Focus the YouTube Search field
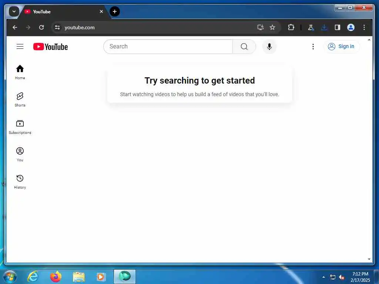The image size is (379, 284). (168, 46)
